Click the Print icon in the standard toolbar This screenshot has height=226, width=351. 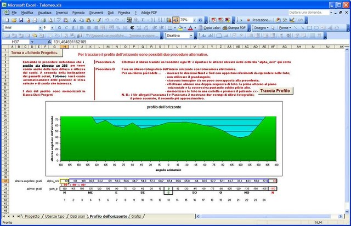[x=43, y=20]
